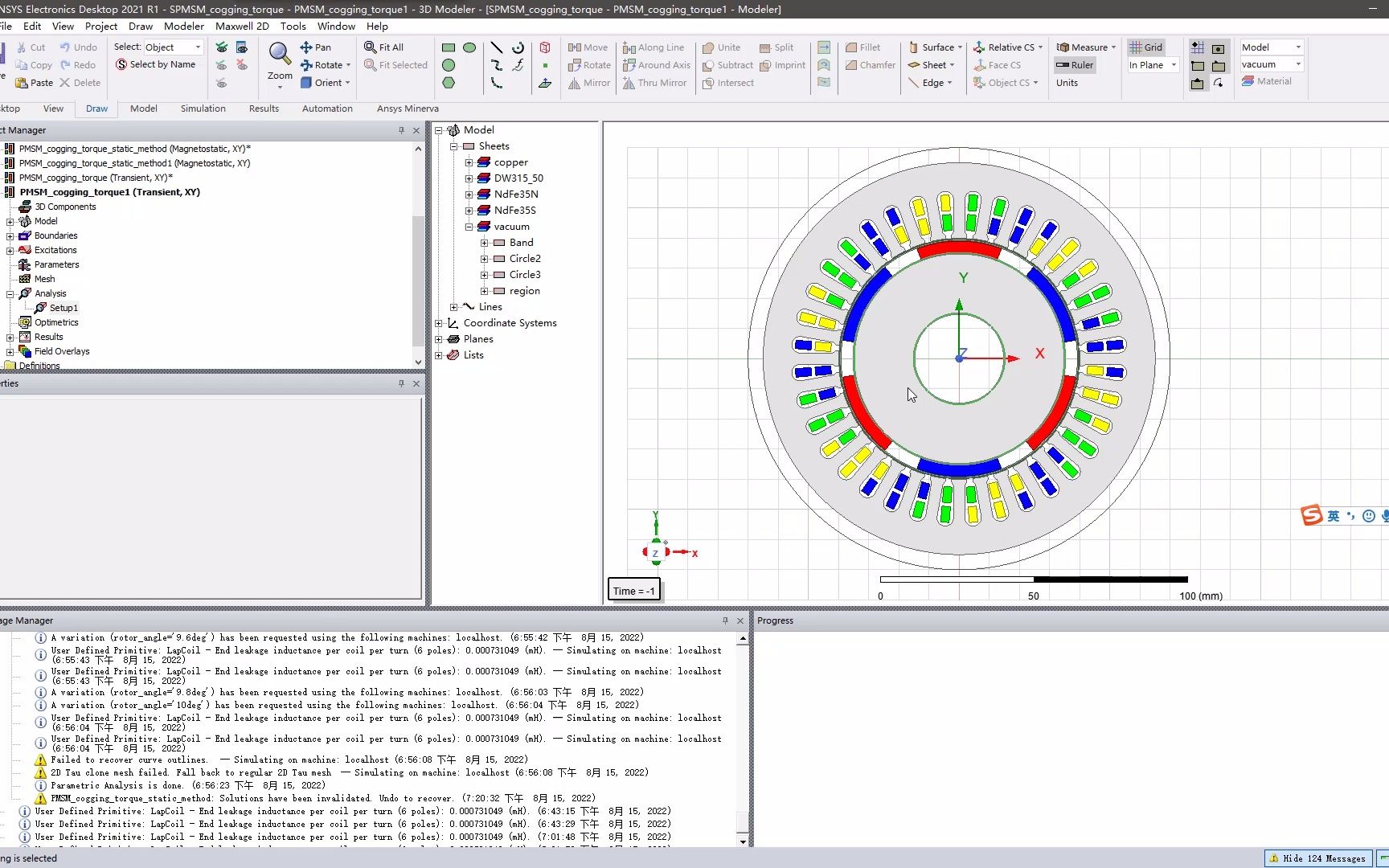
Task: Open the vacuum material dropdown
Action: tap(1271, 64)
